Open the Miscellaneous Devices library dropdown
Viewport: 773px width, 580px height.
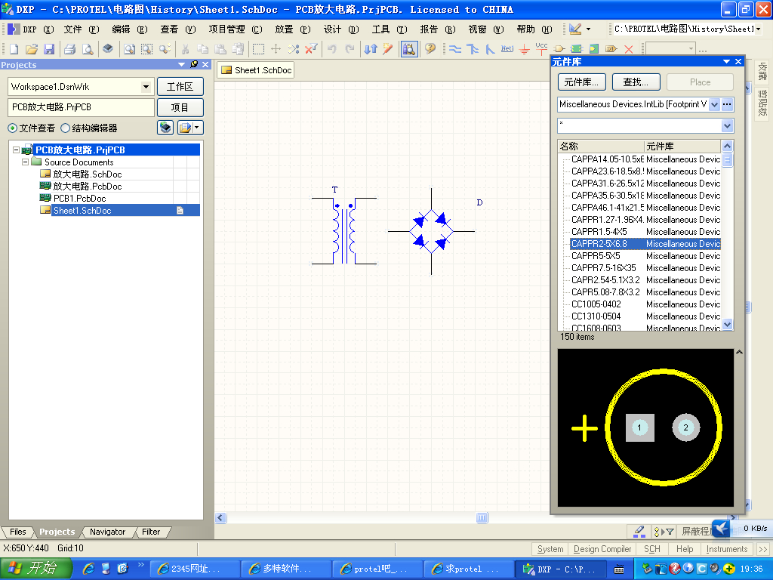[714, 104]
